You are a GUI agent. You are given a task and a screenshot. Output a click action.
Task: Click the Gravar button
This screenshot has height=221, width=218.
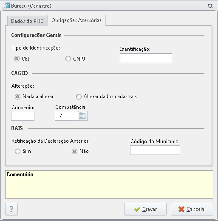pyautogui.click(x=145, y=209)
